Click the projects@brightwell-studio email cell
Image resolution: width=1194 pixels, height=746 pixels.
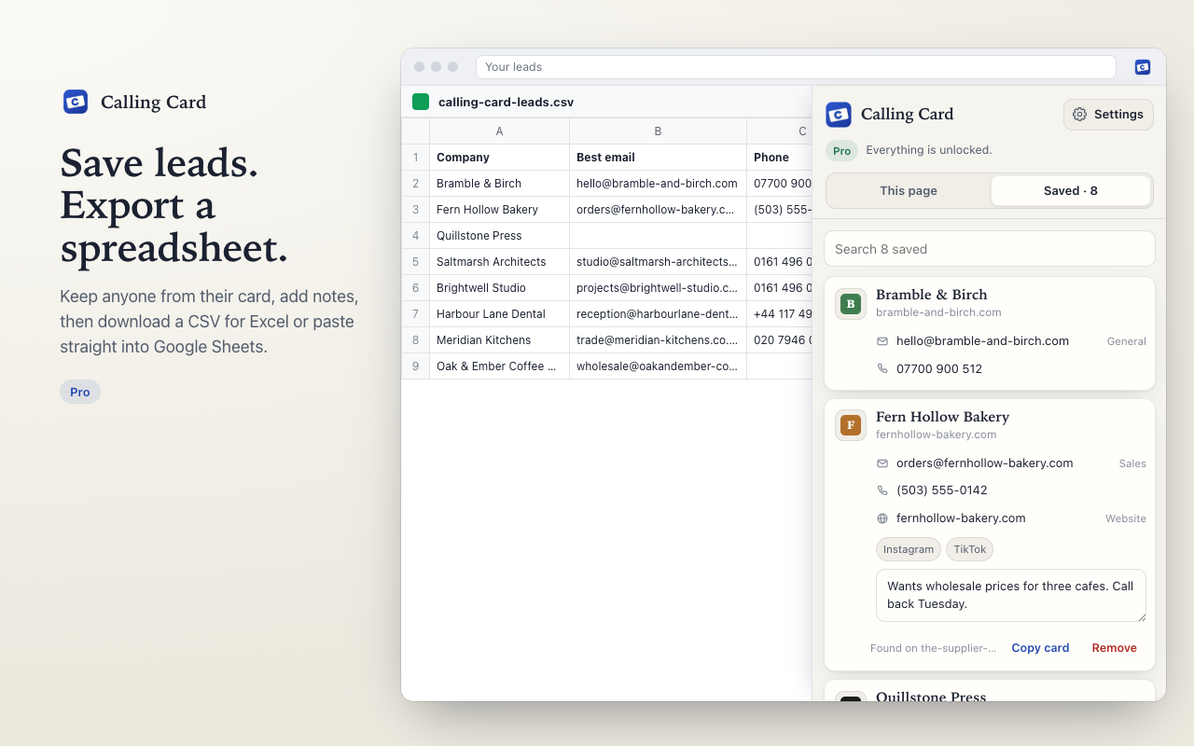click(658, 288)
